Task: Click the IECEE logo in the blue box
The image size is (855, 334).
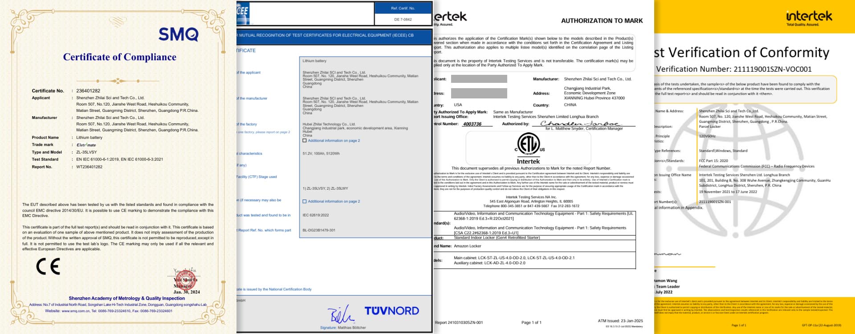Action: (x=243, y=13)
